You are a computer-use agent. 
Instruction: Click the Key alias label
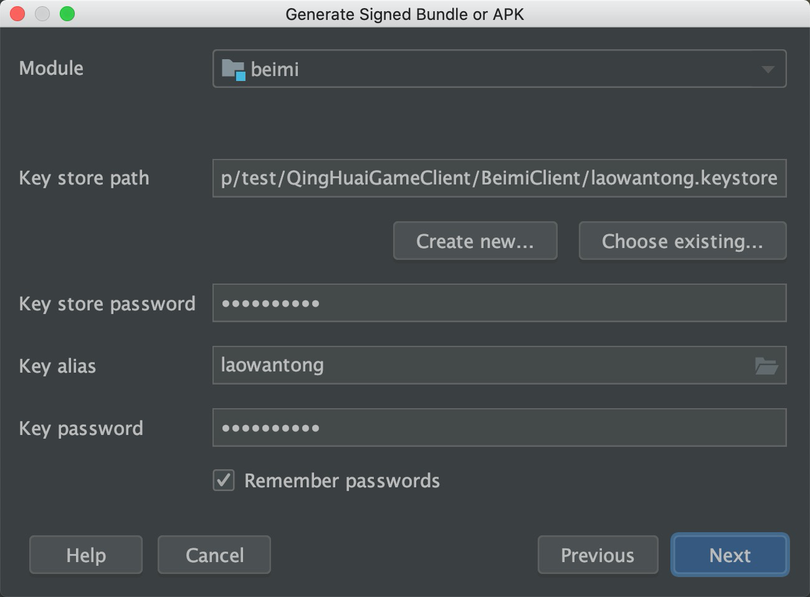click(x=57, y=366)
